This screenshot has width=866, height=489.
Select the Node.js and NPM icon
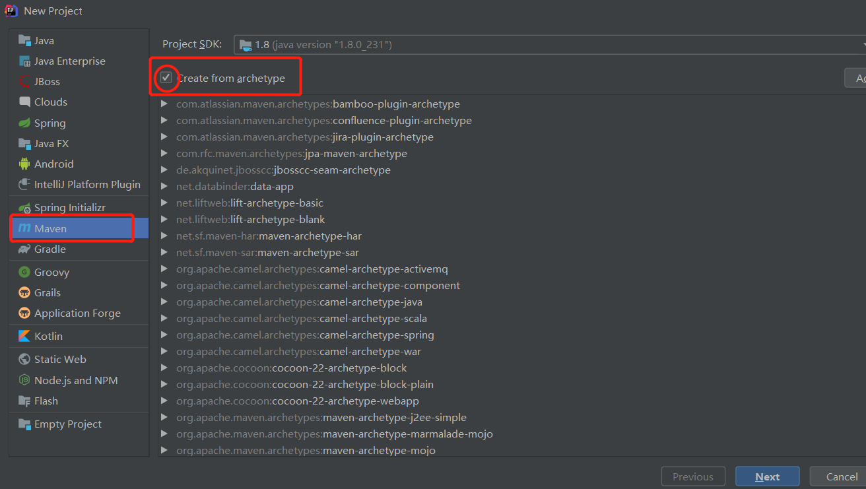(x=23, y=380)
